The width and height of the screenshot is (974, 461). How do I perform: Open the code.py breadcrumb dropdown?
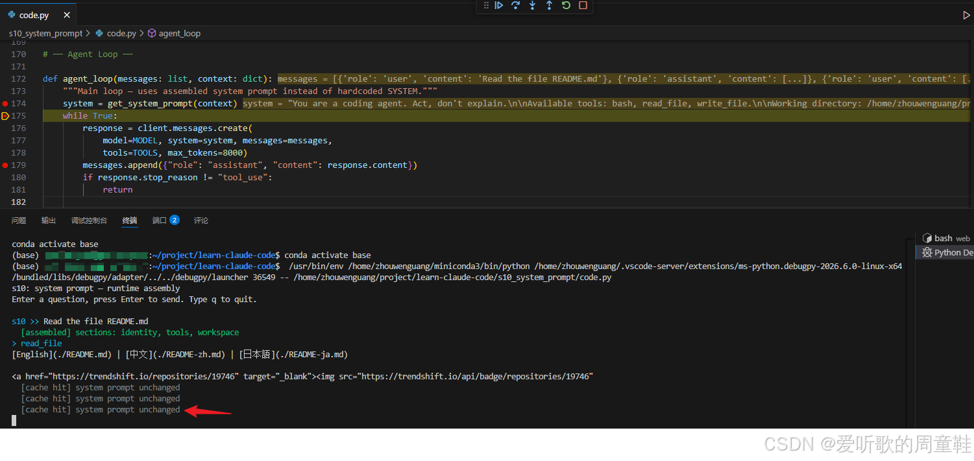[x=121, y=33]
